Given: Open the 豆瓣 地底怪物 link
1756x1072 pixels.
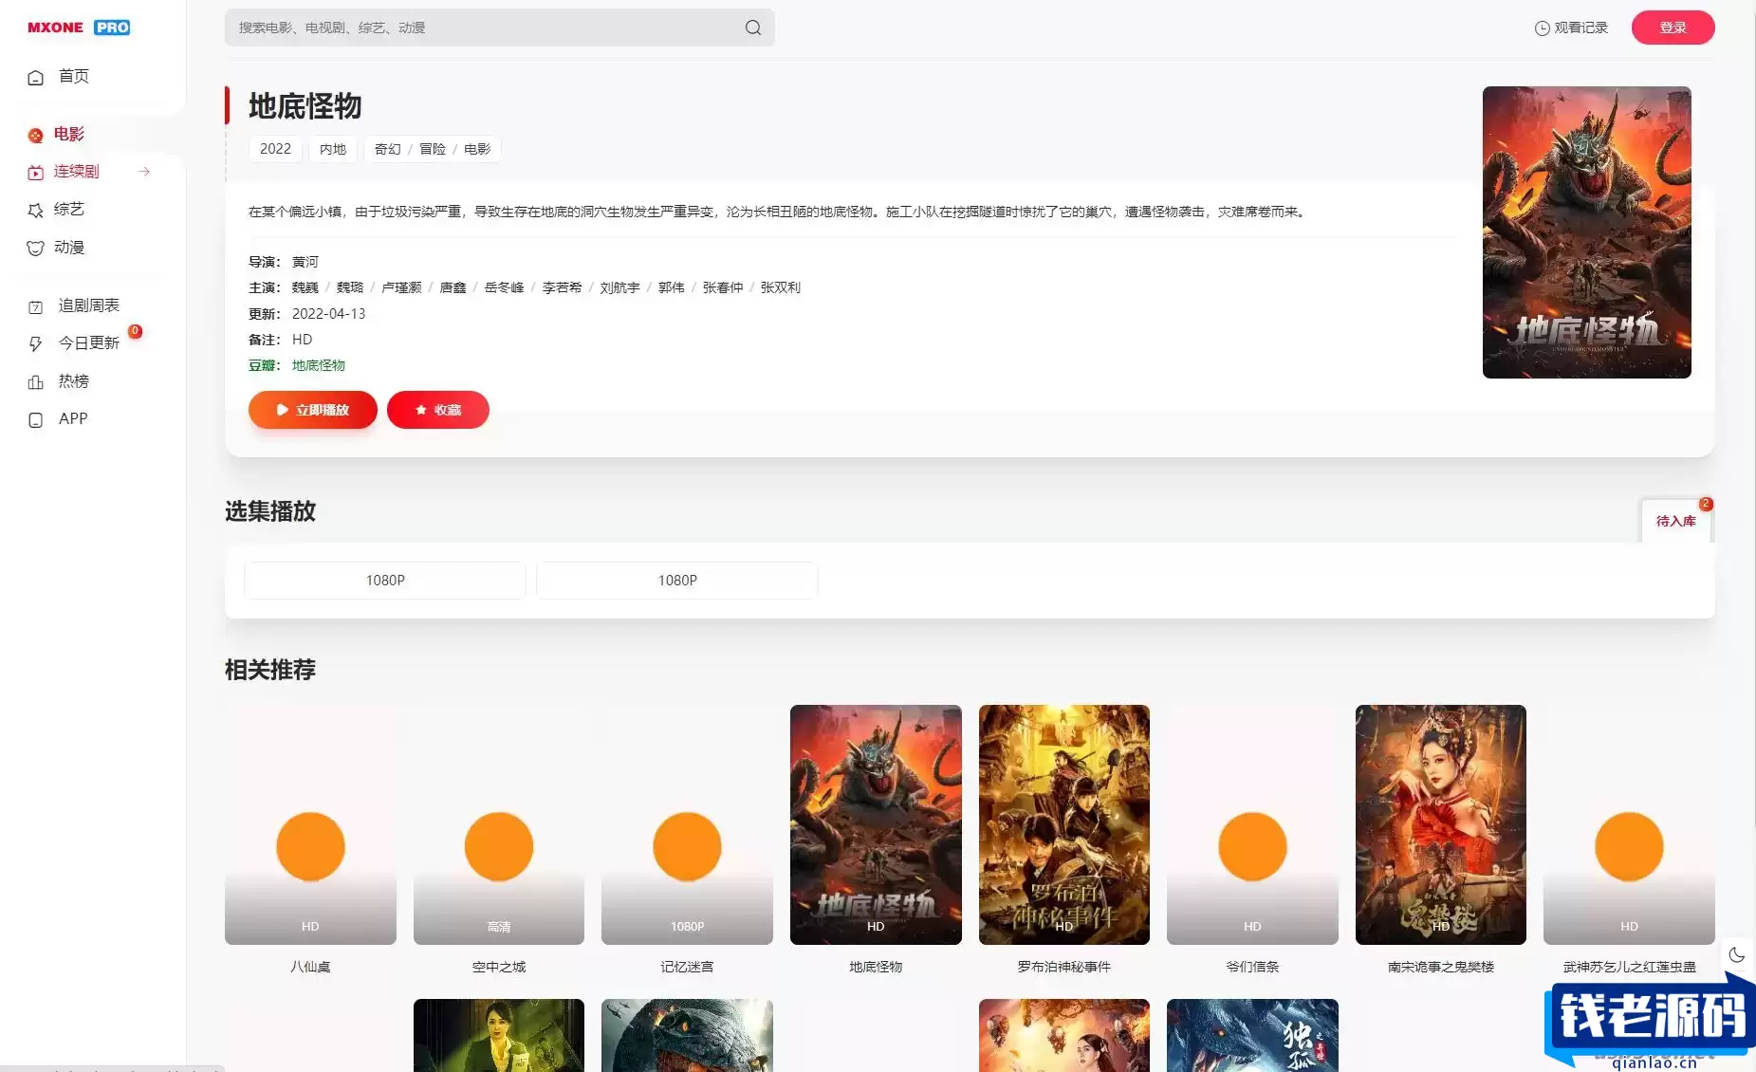Looking at the screenshot, I should tap(319, 365).
